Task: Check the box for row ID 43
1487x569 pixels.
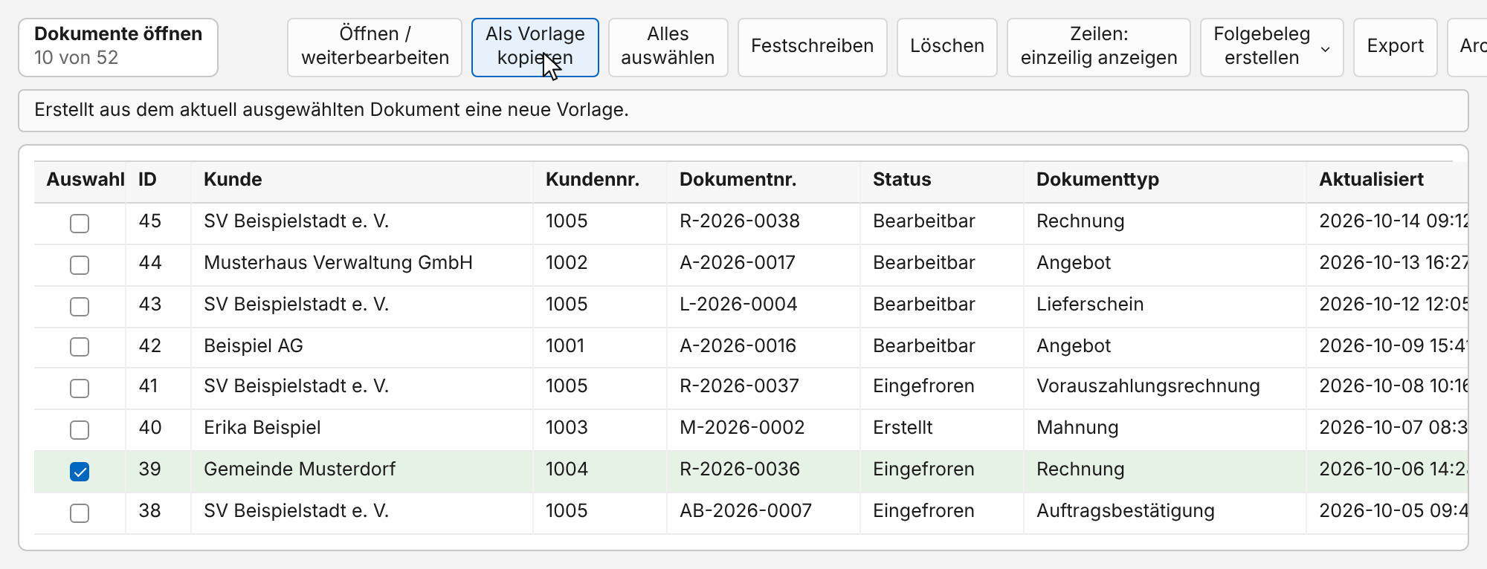Action: (x=80, y=306)
